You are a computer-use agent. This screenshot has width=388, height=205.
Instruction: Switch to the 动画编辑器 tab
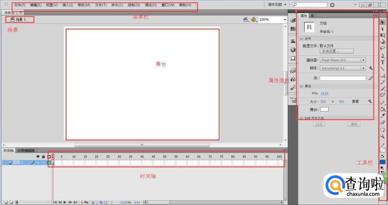[26, 151]
